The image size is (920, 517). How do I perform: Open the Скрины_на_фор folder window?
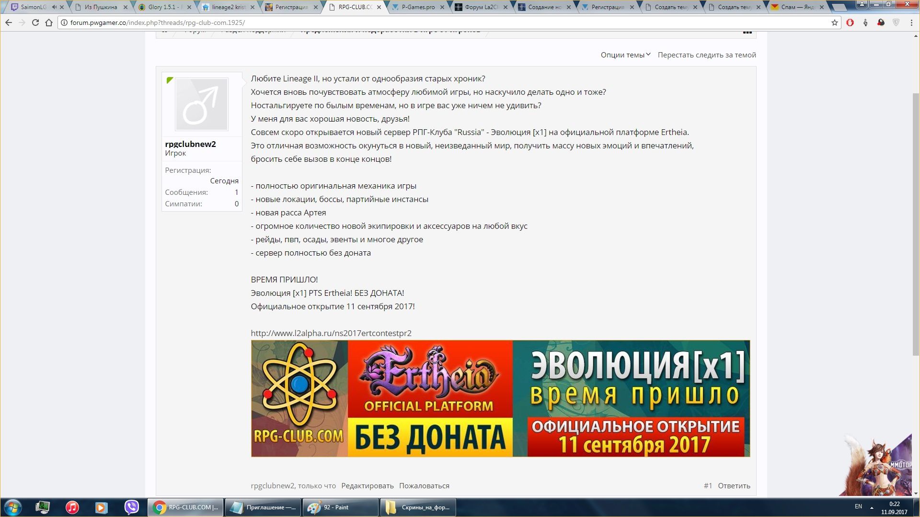pos(418,507)
